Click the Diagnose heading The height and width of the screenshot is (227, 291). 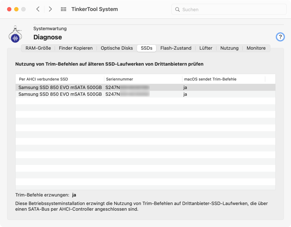(48, 37)
